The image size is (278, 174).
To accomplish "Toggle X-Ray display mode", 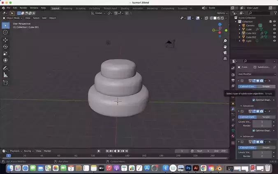I will (206, 18).
